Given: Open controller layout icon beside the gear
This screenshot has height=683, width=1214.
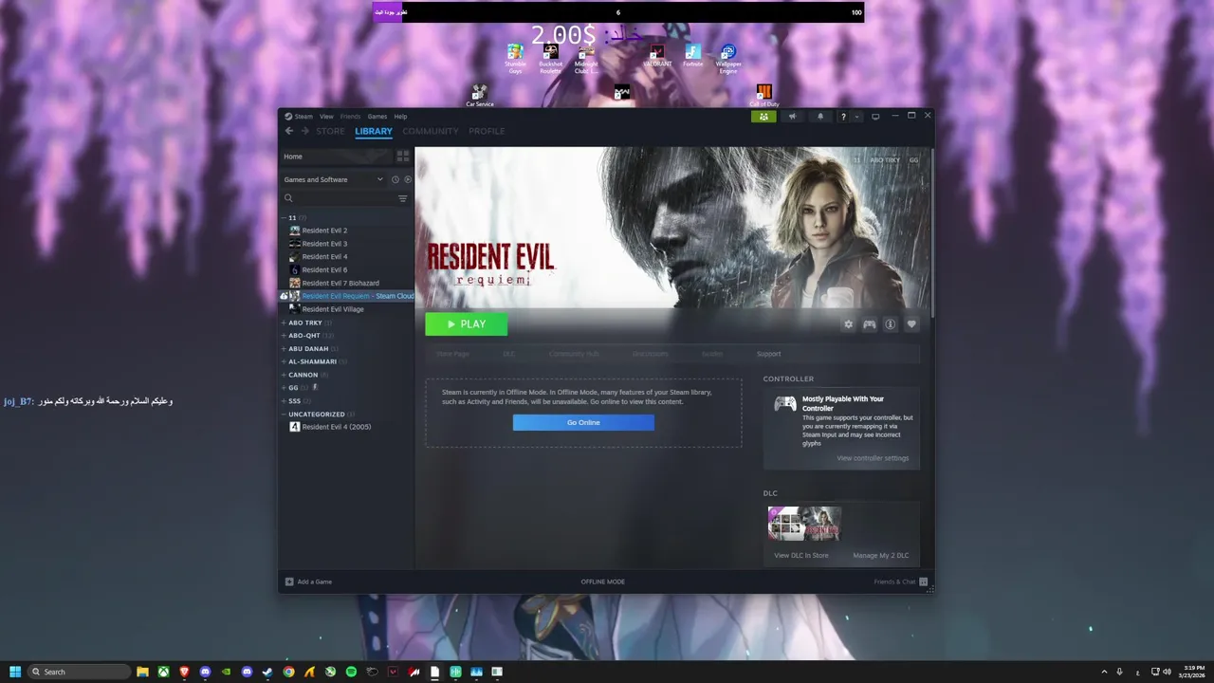Looking at the screenshot, I should 869,324.
